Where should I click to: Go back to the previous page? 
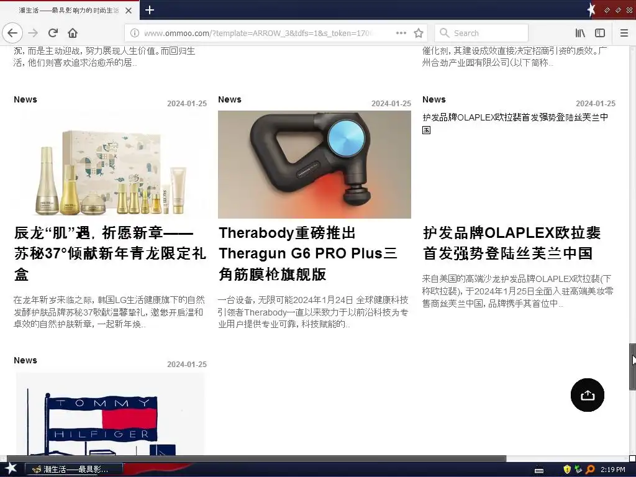point(12,33)
